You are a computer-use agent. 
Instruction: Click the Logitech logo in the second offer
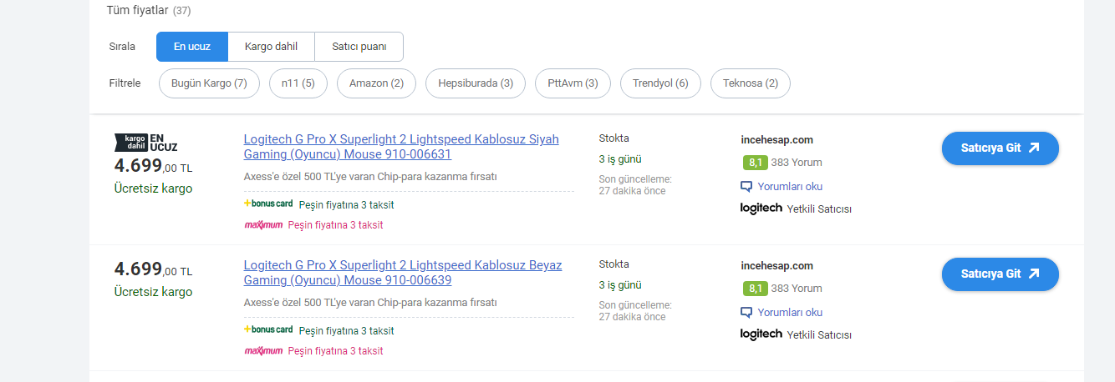pyautogui.click(x=761, y=334)
